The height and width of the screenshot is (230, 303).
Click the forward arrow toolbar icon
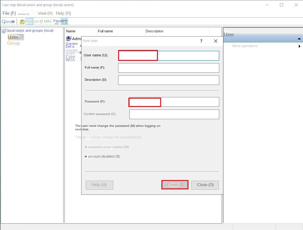click(13, 21)
